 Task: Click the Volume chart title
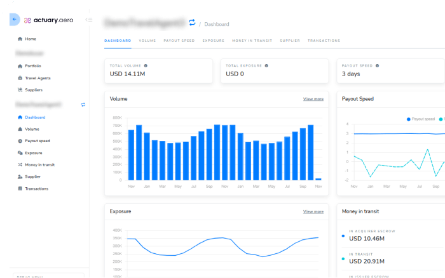point(119,99)
